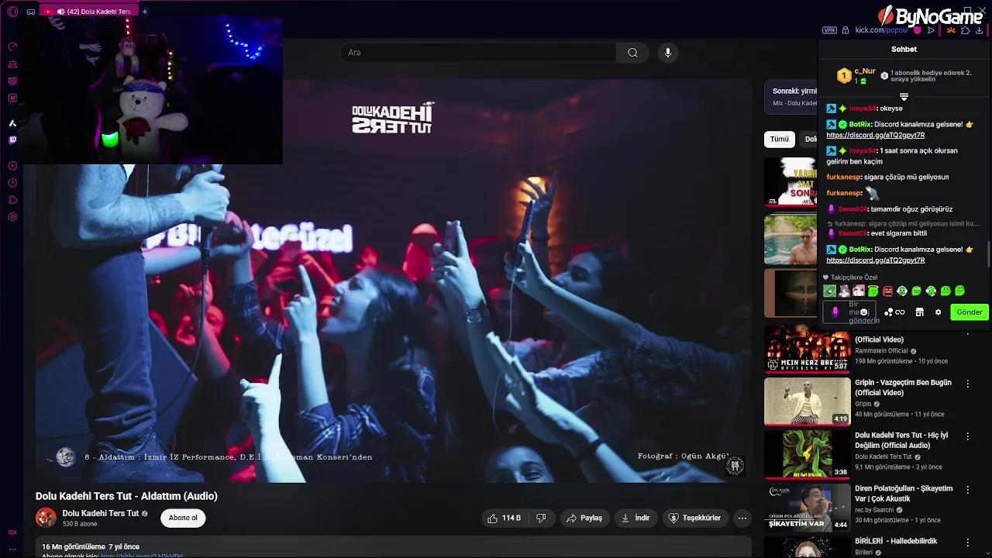Screen dimensions: 992x558
Task: Open Dolu Kadehi Ters Tut channel avatar
Action: click(46, 518)
